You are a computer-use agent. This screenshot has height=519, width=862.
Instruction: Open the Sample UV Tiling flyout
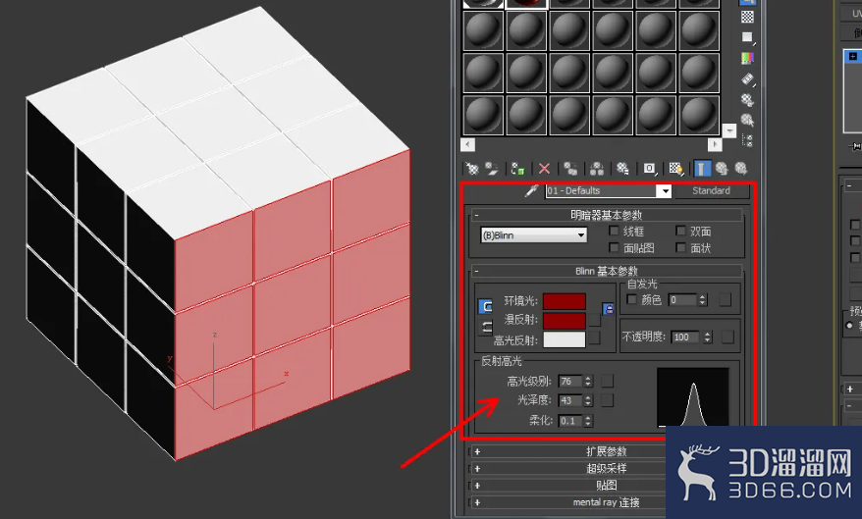click(747, 37)
